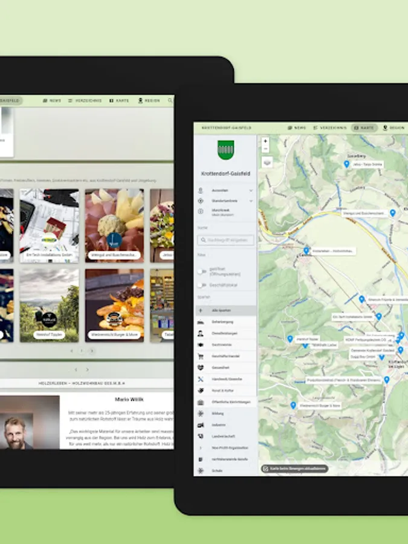Zoom out of the map with minus button
This screenshot has width=408, height=544.
265,149
